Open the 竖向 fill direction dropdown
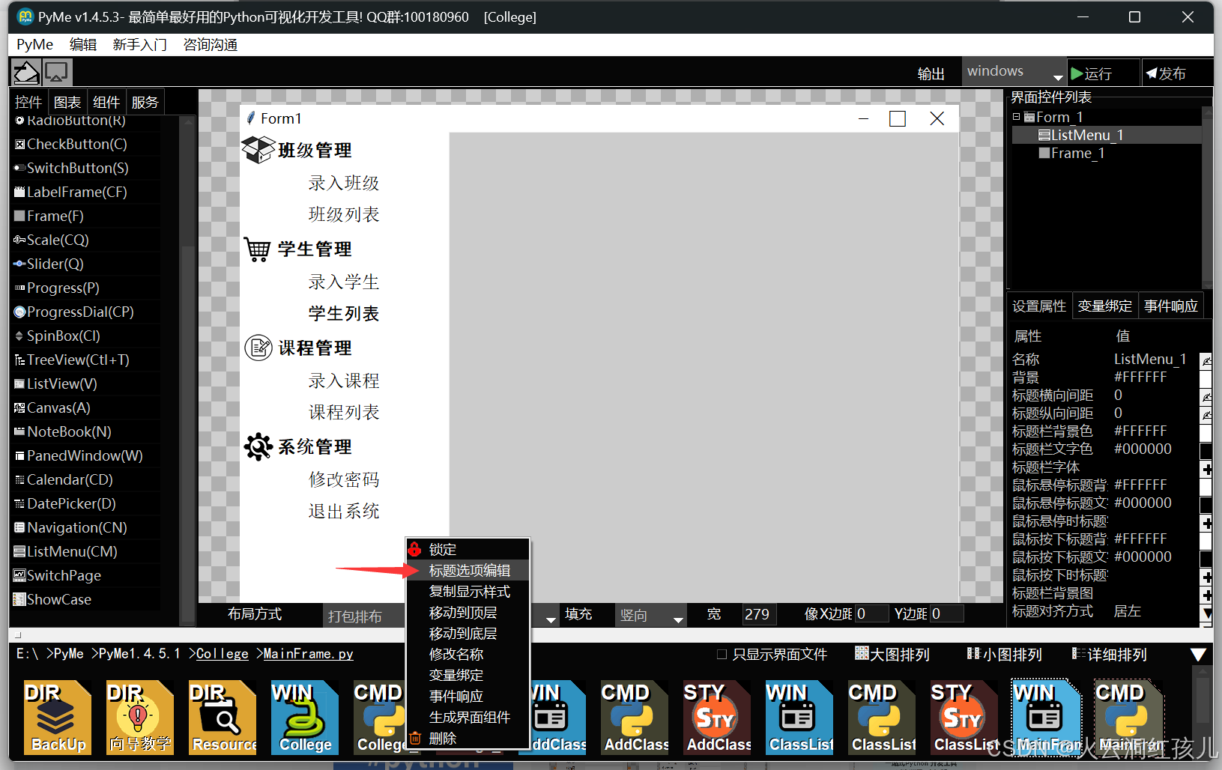Image resolution: width=1222 pixels, height=770 pixels. [650, 616]
